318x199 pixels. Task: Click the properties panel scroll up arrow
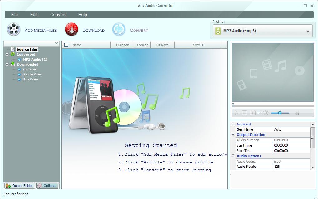312,124
